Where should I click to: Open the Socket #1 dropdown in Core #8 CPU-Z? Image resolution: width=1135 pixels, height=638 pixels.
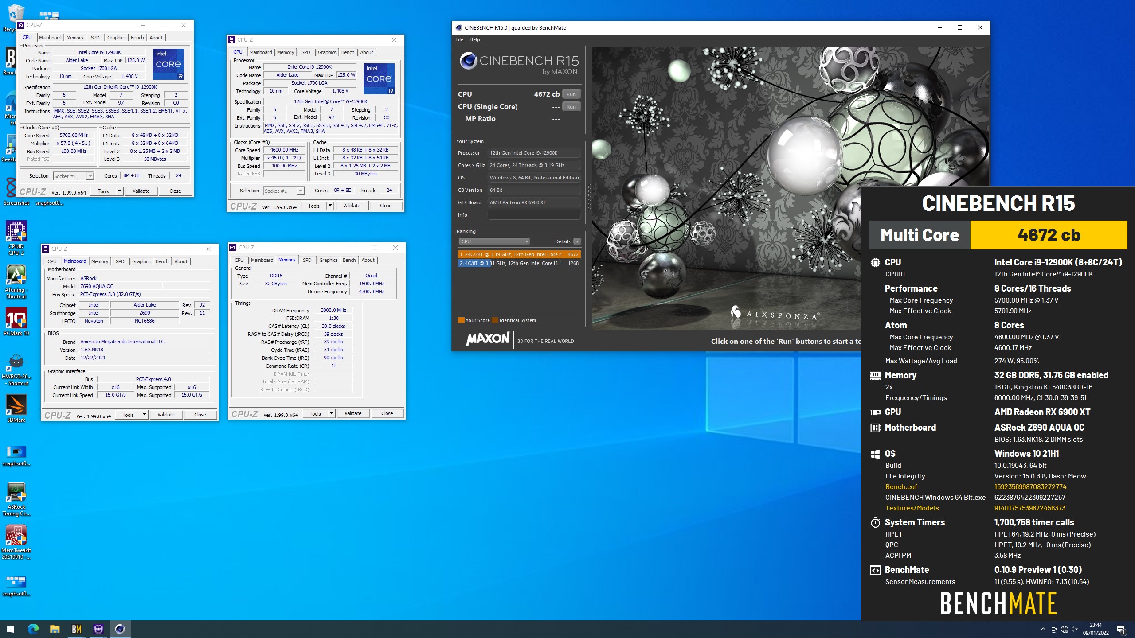(284, 191)
